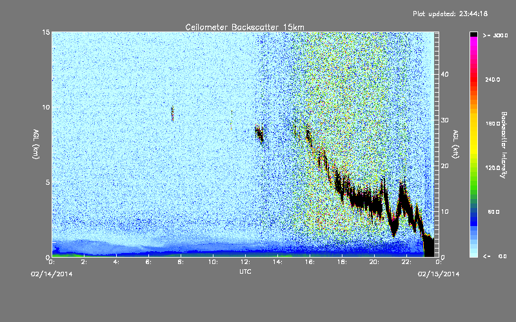This screenshot has height=322, width=516.
Task: Click the colorbar minimum label <= 0.0
Action: click(495, 256)
